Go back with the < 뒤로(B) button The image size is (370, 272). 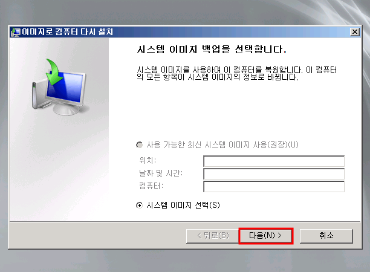(x=212, y=236)
